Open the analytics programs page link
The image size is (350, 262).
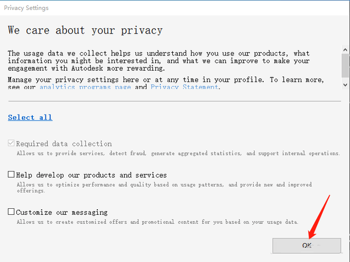click(x=86, y=87)
